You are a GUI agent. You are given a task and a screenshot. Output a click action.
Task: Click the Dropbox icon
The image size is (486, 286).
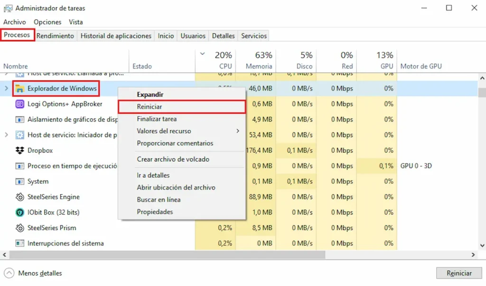[20, 151]
